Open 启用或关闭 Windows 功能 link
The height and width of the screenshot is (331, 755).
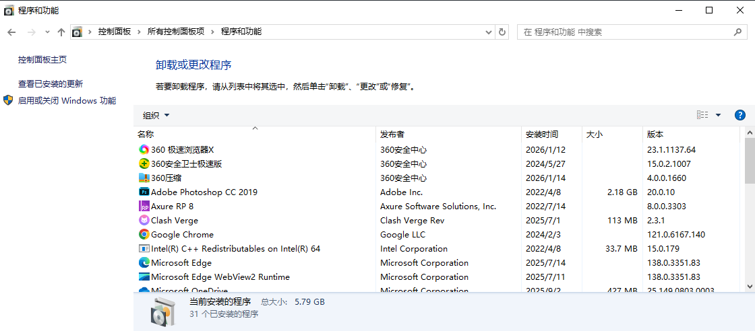[67, 100]
